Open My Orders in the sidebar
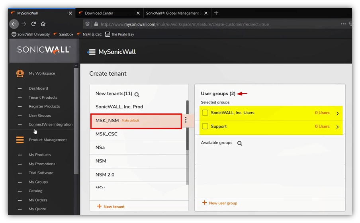This screenshot has height=223, width=360. pos(38,200)
